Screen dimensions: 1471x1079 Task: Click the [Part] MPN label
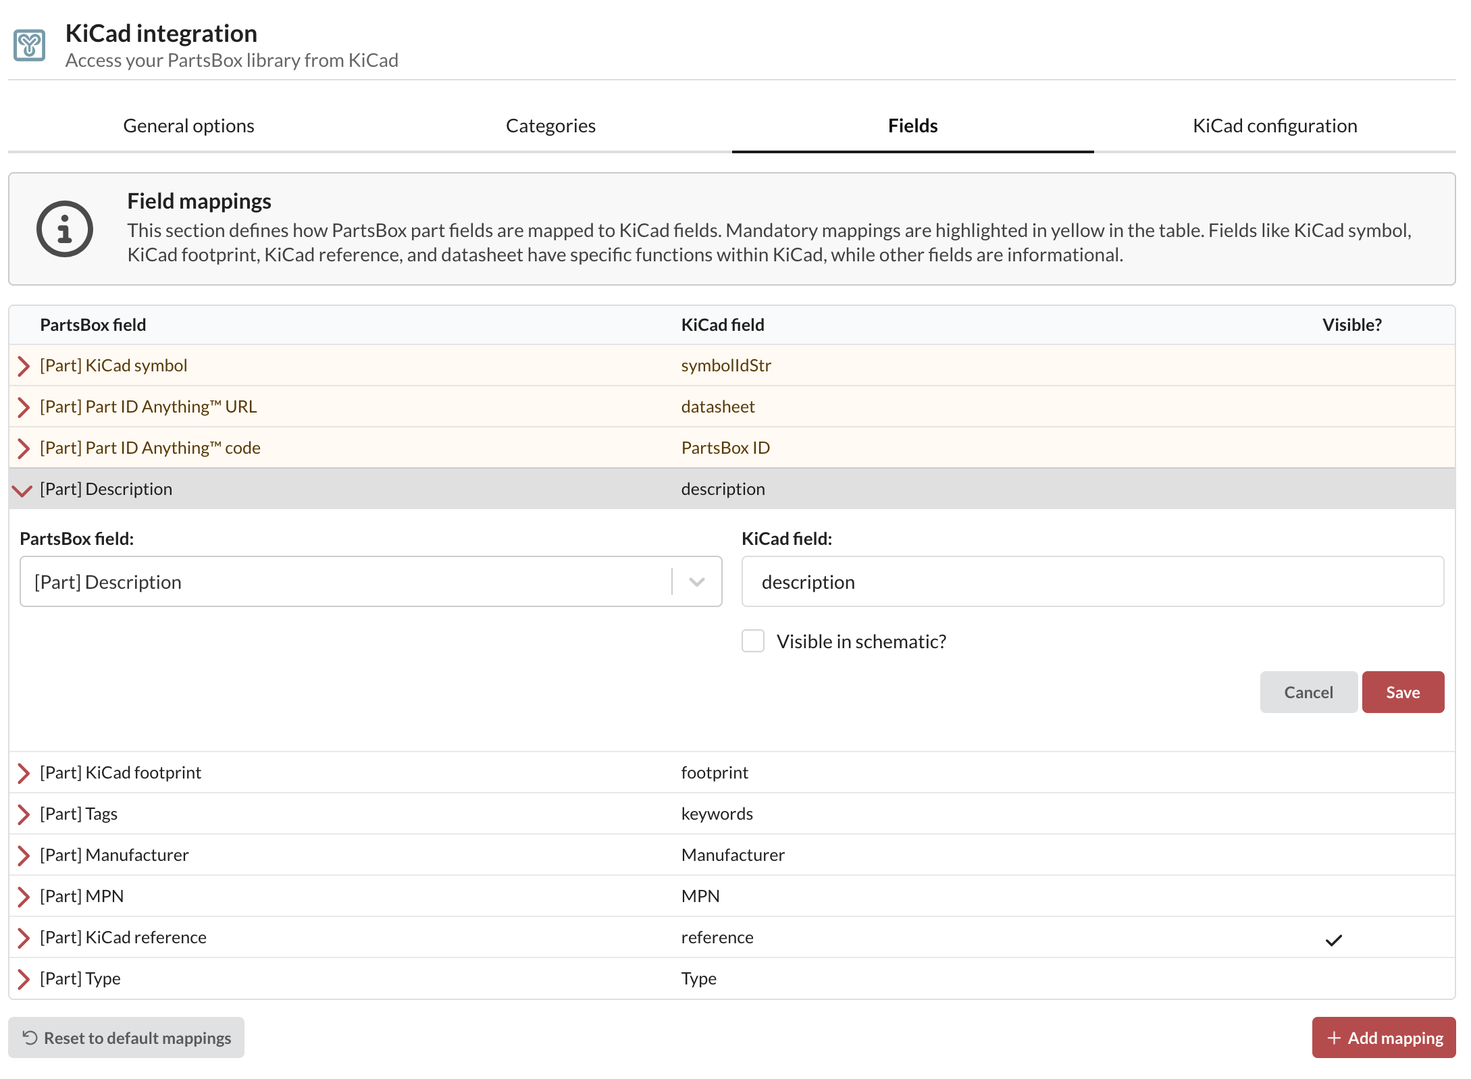coord(82,896)
